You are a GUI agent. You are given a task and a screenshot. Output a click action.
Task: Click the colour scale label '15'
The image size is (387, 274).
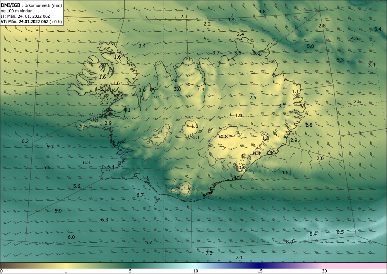pyautogui.click(x=260, y=271)
